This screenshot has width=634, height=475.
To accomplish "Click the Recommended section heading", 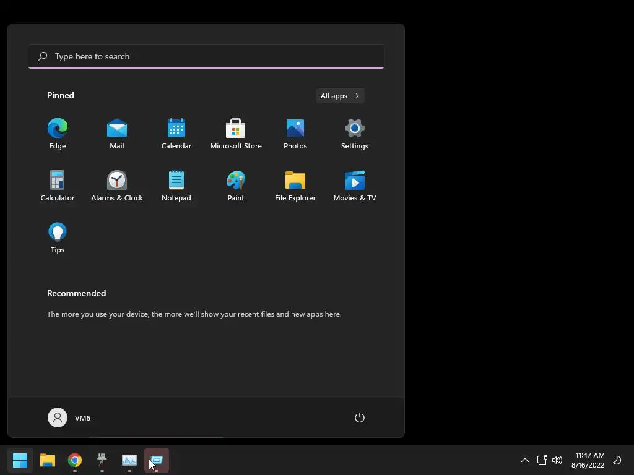I will (x=76, y=293).
